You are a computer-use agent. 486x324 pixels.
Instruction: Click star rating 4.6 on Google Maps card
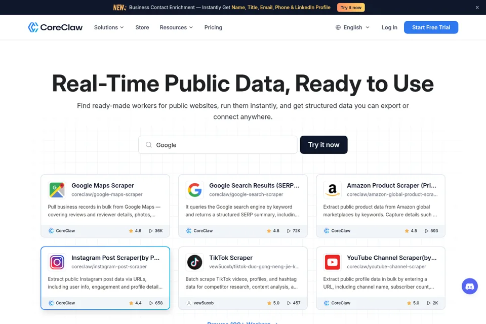pyautogui.click(x=135, y=231)
